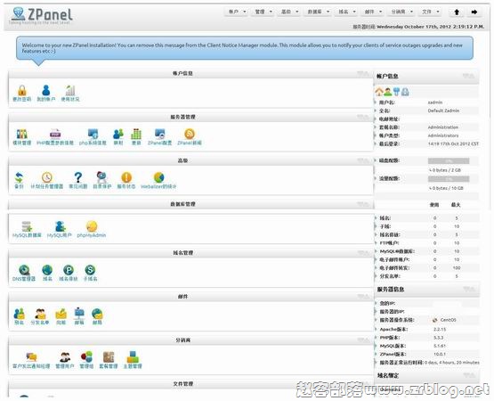Open the clock scheduled-tasks icon
Image resolution: width=494 pixels, height=401 pixels.
(47, 177)
